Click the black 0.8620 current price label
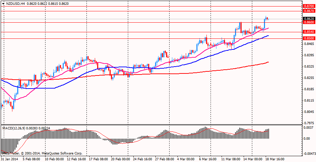Image resolution: width=316 pixels, height=162 pixels. click(308, 19)
